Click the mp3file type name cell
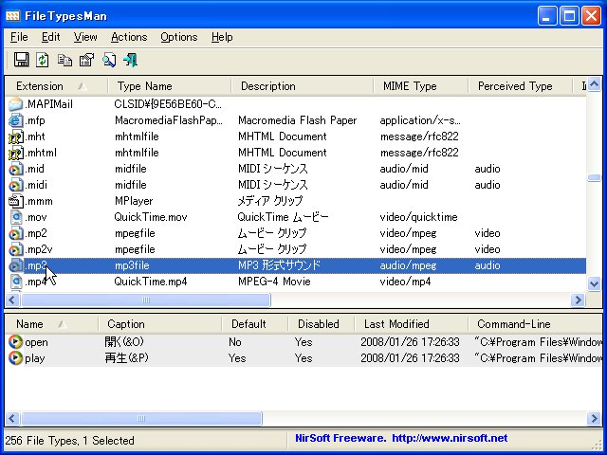This screenshot has height=455, width=607. tap(132, 265)
